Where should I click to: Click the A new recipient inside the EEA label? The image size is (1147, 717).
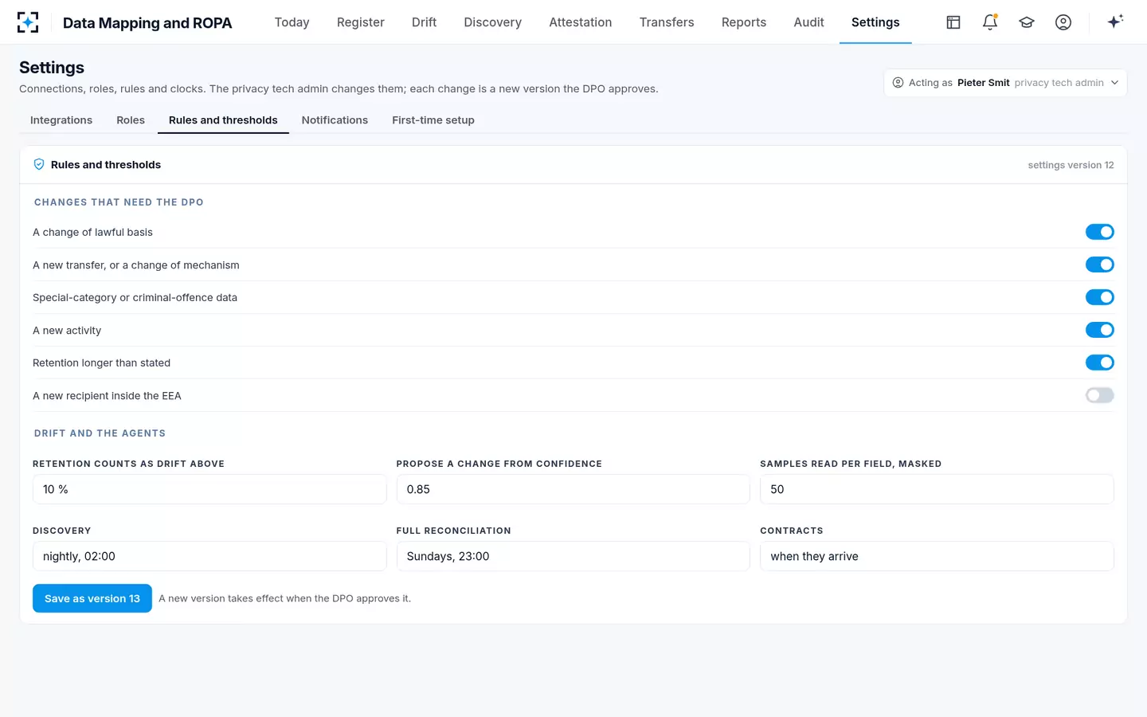pos(107,396)
